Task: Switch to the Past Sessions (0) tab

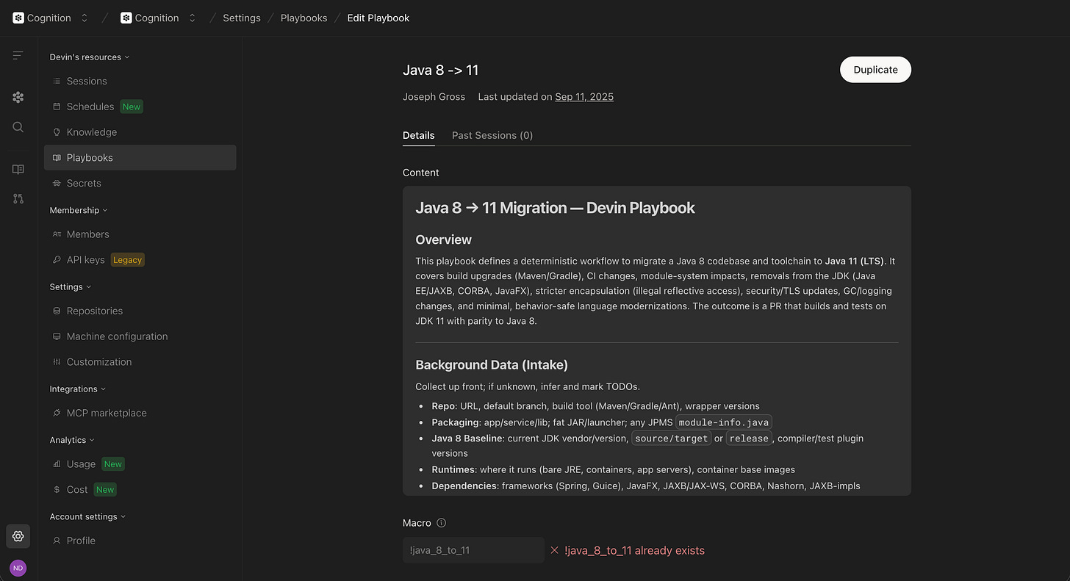Action: coord(492,135)
